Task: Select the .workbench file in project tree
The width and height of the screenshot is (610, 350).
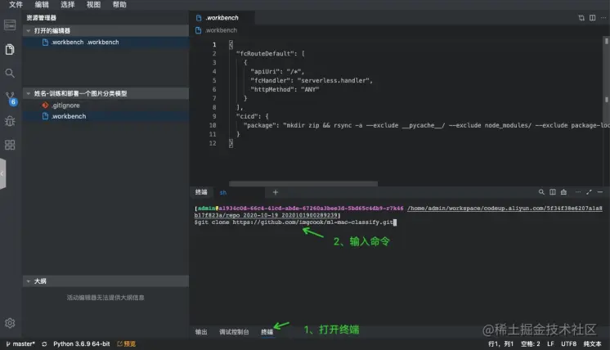Action: click(105, 116)
